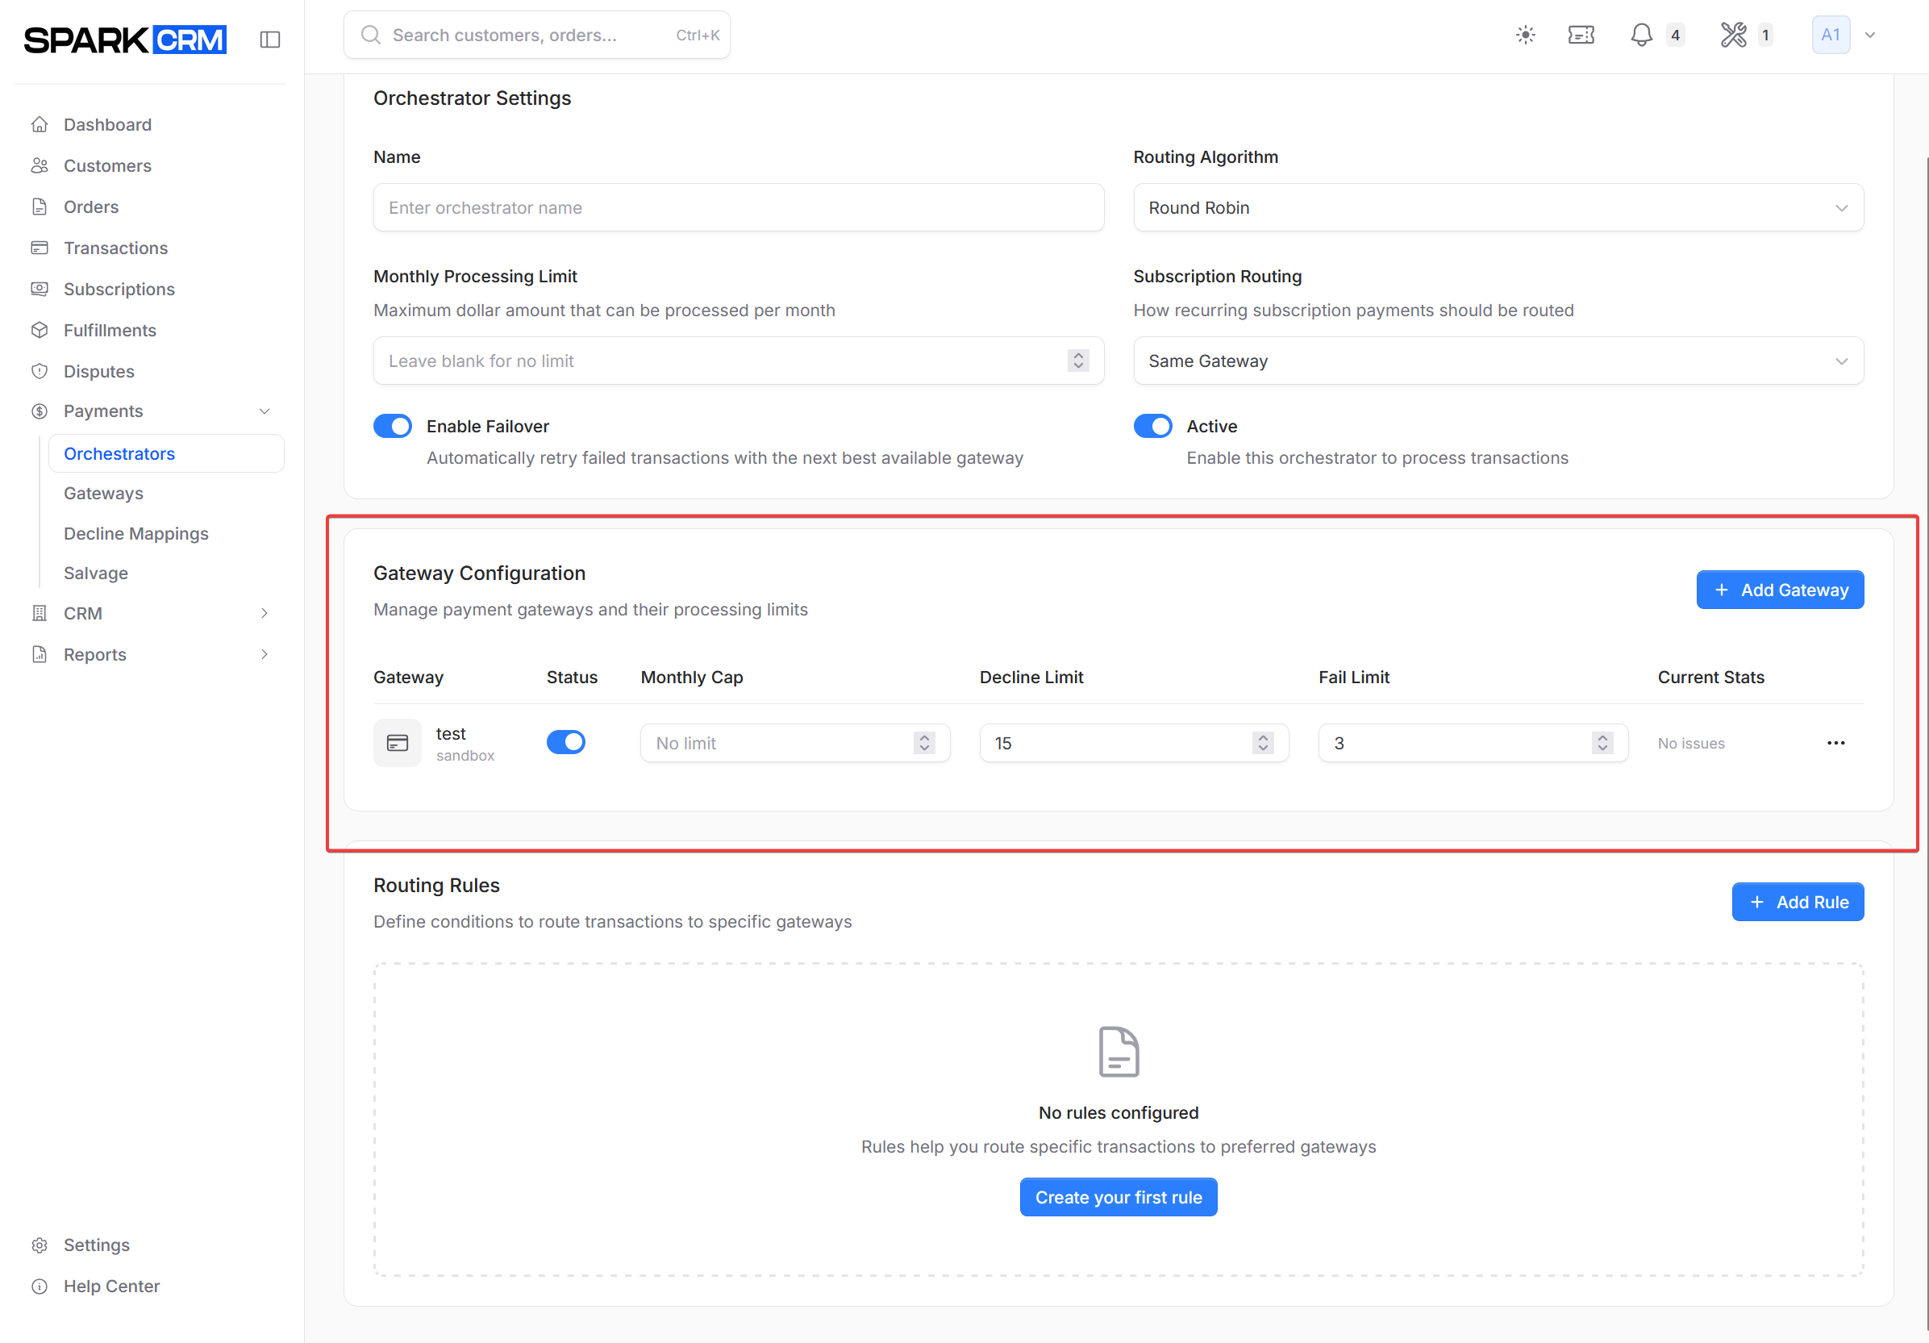Viewport: 1929px width, 1343px height.
Task: Click the Disputes shield icon
Action: coord(40,370)
